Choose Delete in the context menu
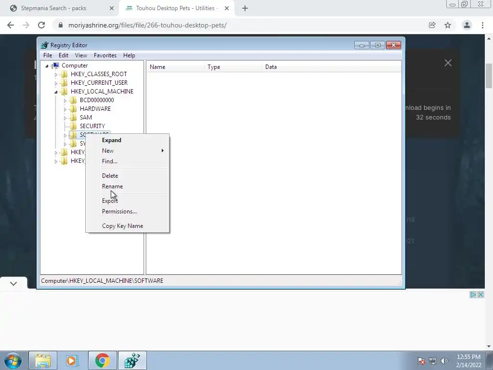Viewport: 493px width, 370px height. [110, 176]
